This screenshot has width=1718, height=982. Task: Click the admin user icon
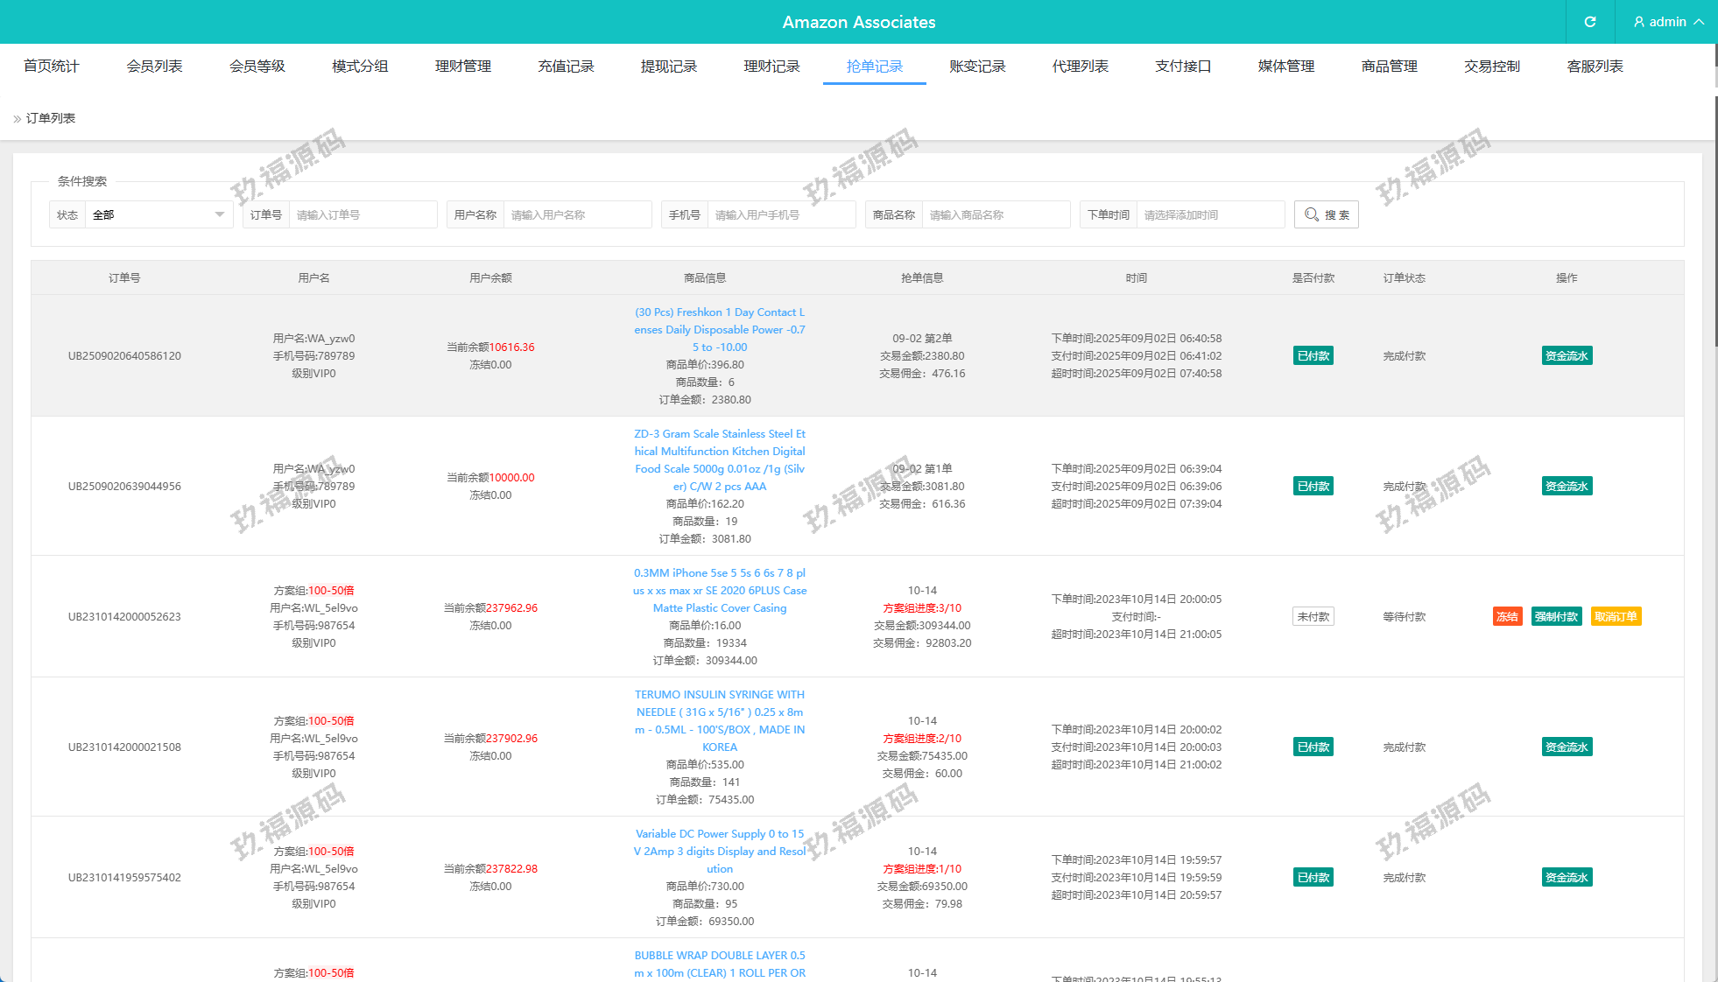(1639, 22)
